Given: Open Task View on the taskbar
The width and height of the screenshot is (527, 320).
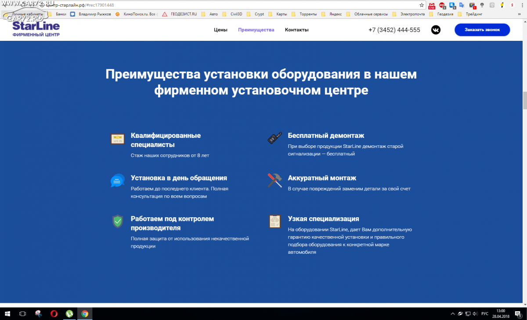Looking at the screenshot, I should pyautogui.click(x=23, y=314).
